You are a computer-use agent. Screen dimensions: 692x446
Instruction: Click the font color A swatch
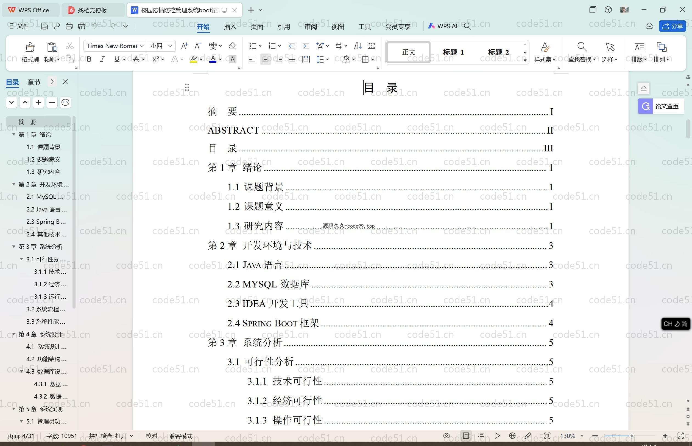tap(213, 59)
